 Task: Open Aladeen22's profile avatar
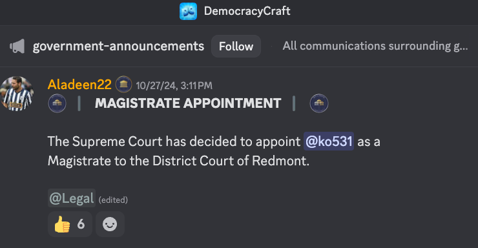(17, 93)
